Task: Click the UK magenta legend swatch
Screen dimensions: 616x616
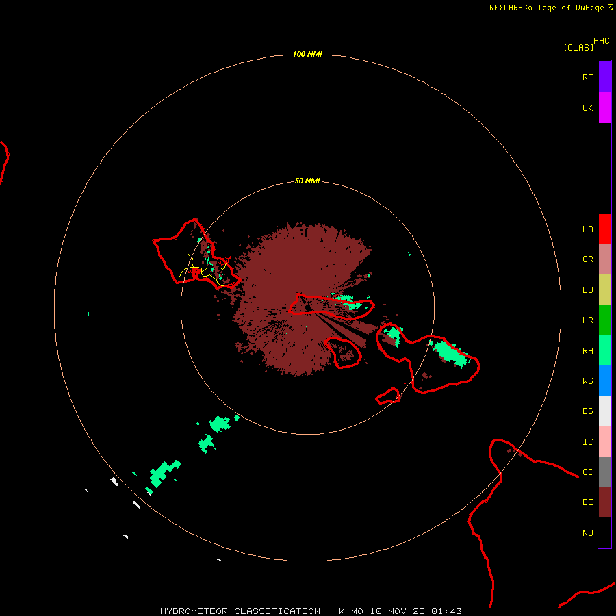Action: [604, 107]
